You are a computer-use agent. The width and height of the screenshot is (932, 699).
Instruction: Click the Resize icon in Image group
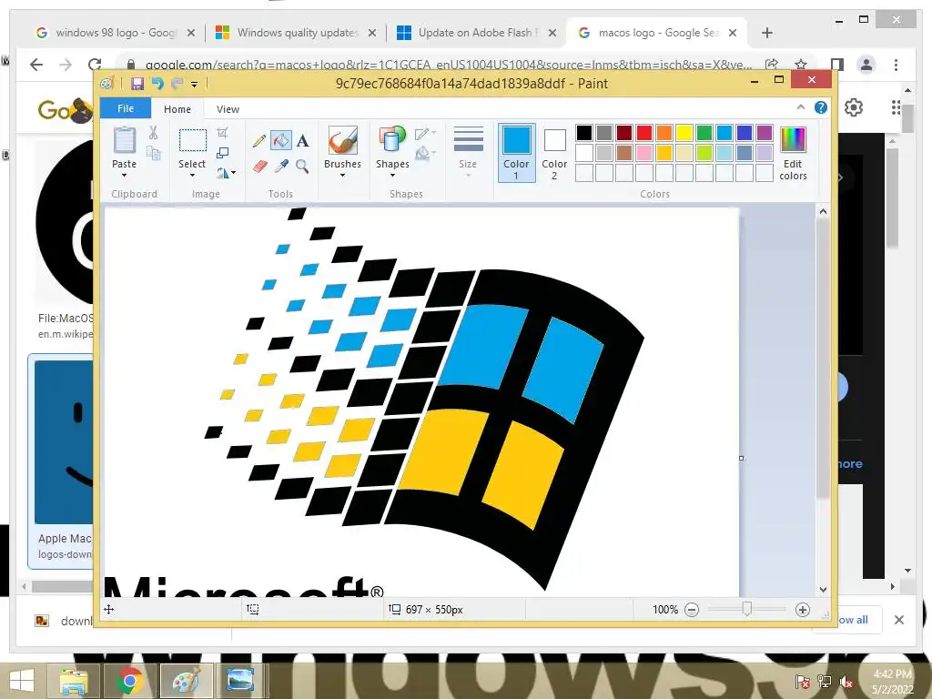(222, 153)
